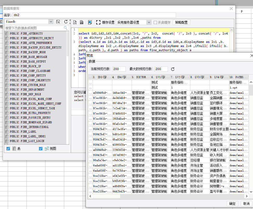Select PUBLIC.FINE_AUTH_PREFERENCE in table list
253x209 pixels.
coord(31,43)
